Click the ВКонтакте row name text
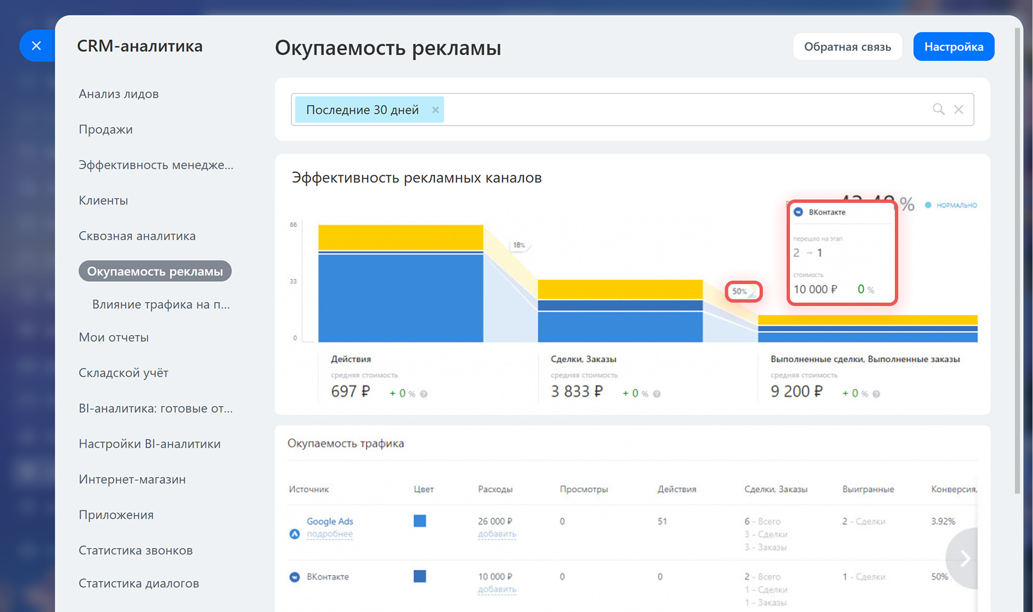This screenshot has width=1033, height=612. tap(328, 576)
